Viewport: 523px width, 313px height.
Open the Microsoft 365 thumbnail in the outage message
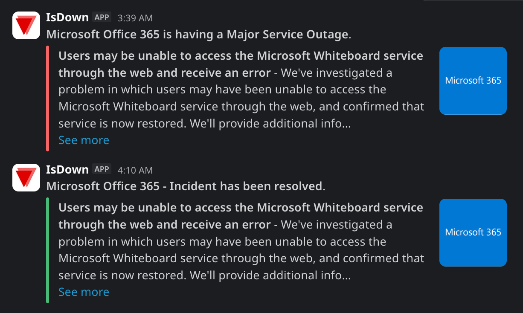pos(473,81)
